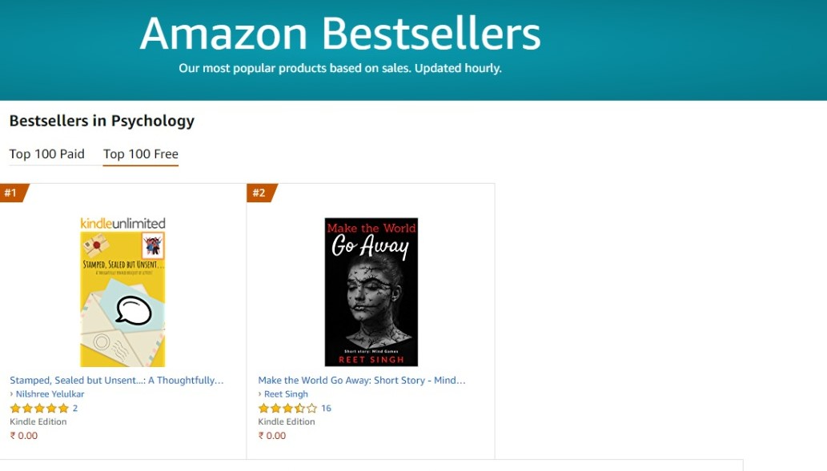Click chevron before Reet Singh
The width and height of the screenshot is (827, 471).
pyautogui.click(x=260, y=394)
